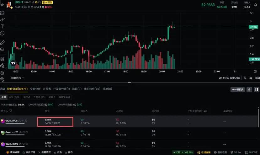Edit label for holder 0x2c...f00c
Image resolution: width=260 pixels, height=155 pixels.
19,121
